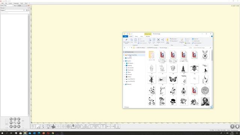Click the globe zero-position icon
The image size is (240, 135).
48,126
